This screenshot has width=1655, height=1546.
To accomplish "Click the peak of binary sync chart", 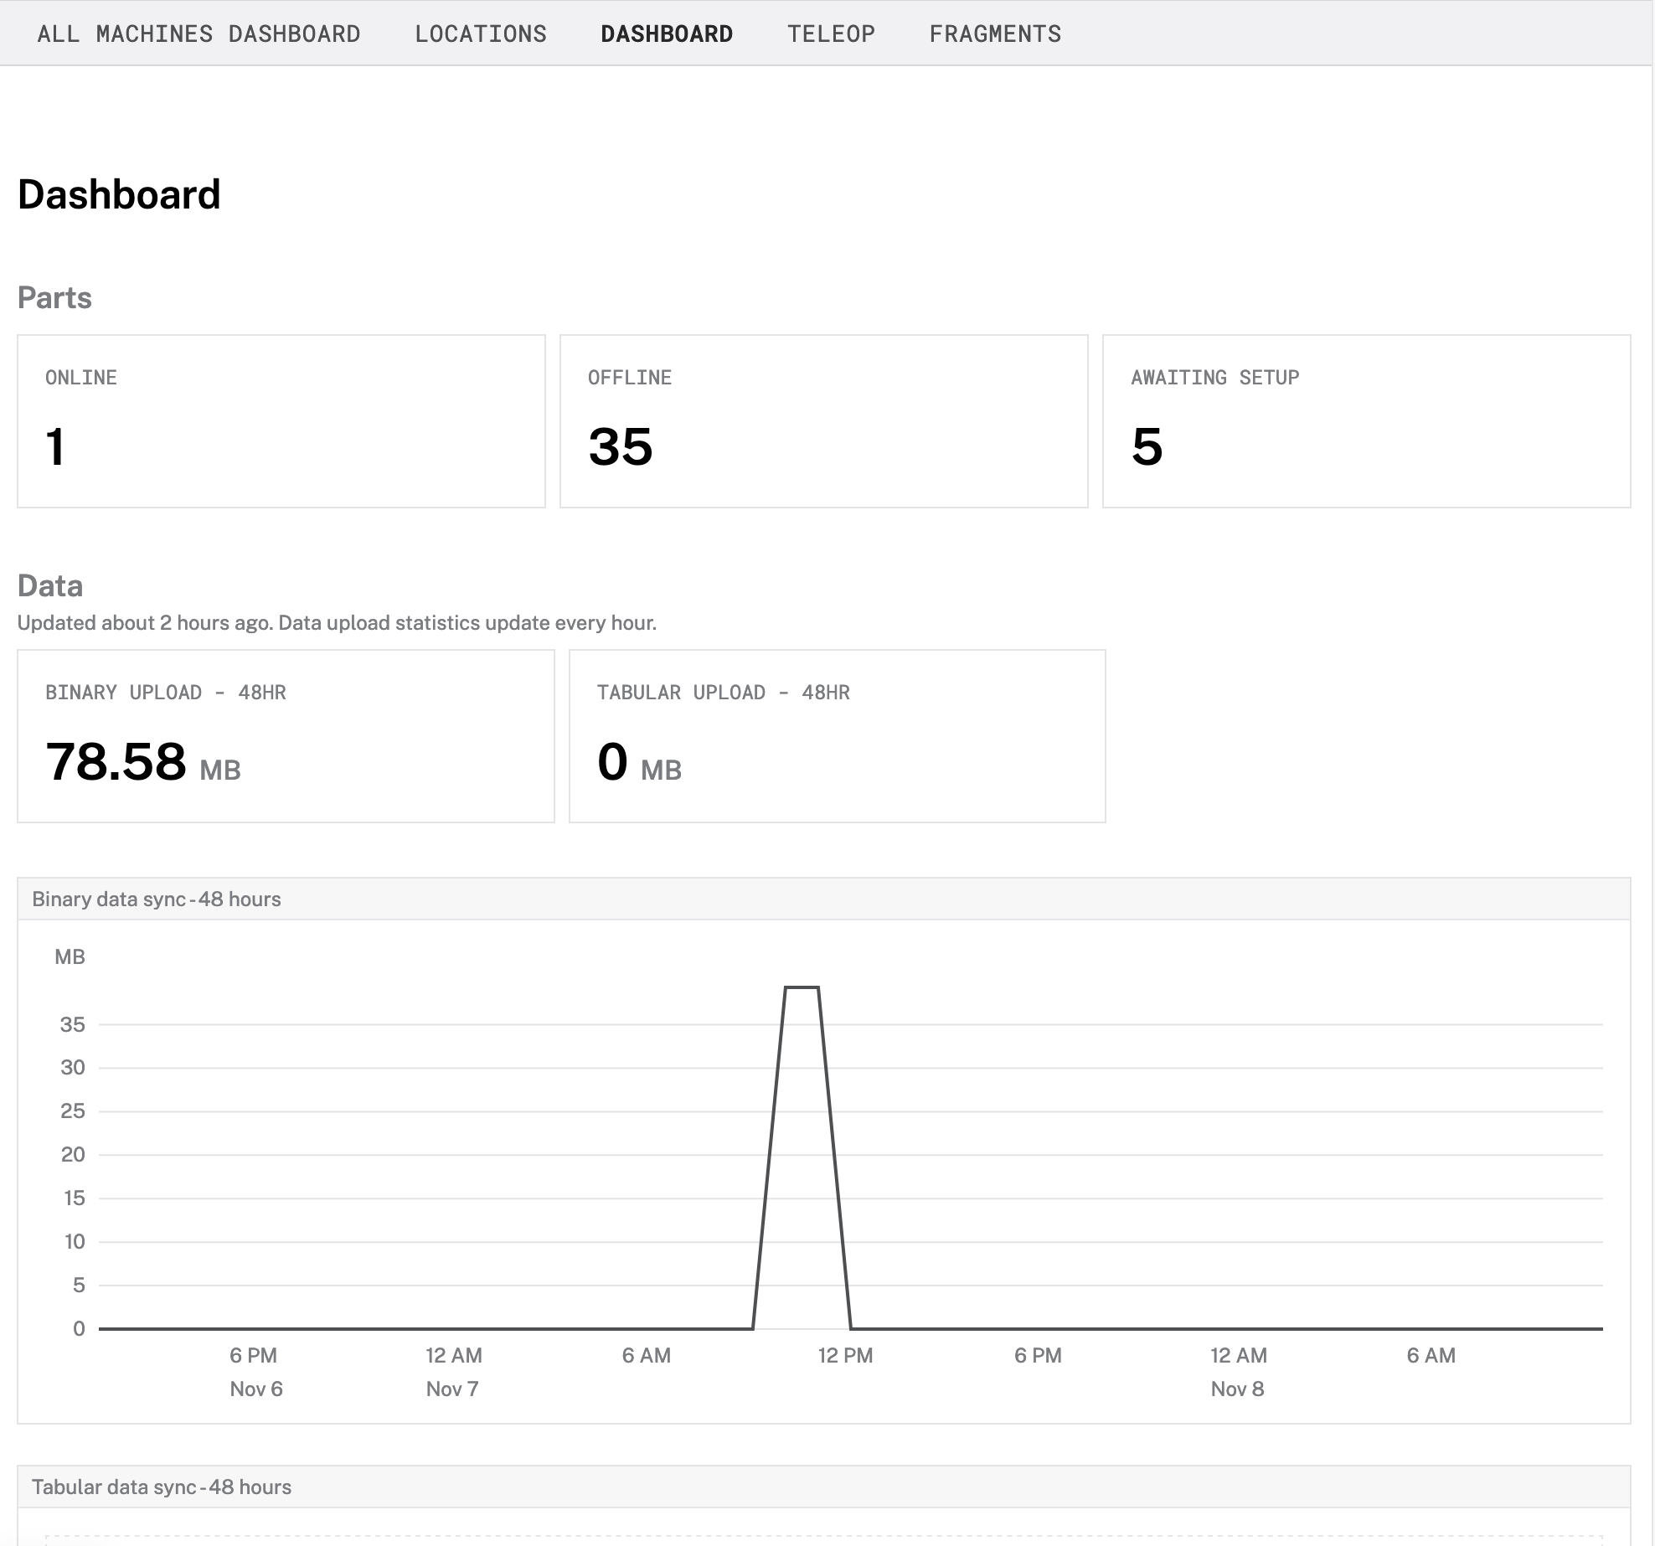I will (x=802, y=988).
